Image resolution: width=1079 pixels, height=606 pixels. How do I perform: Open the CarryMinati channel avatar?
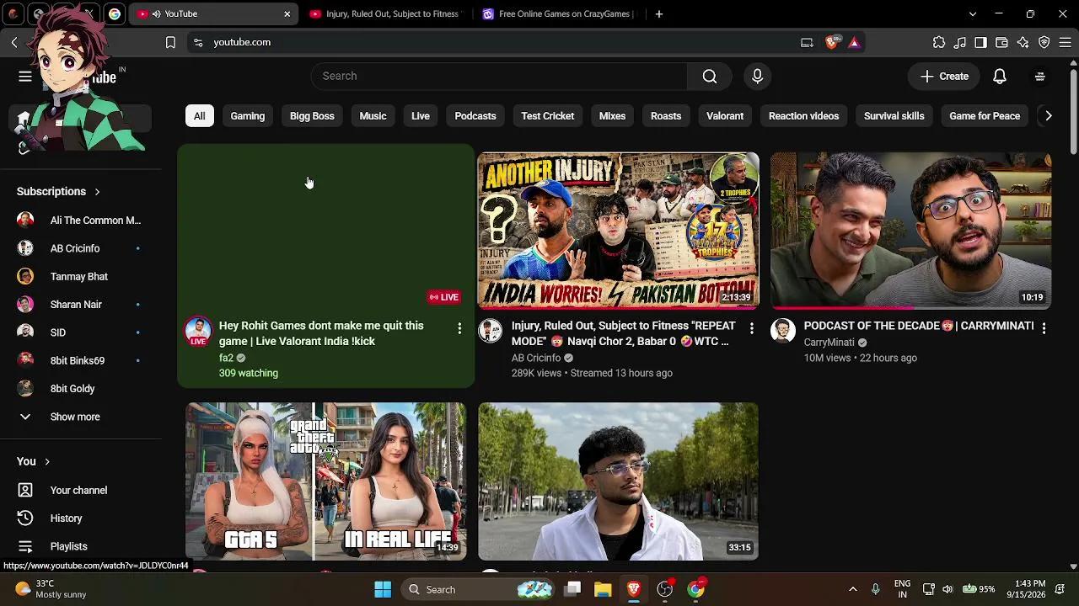(783, 331)
